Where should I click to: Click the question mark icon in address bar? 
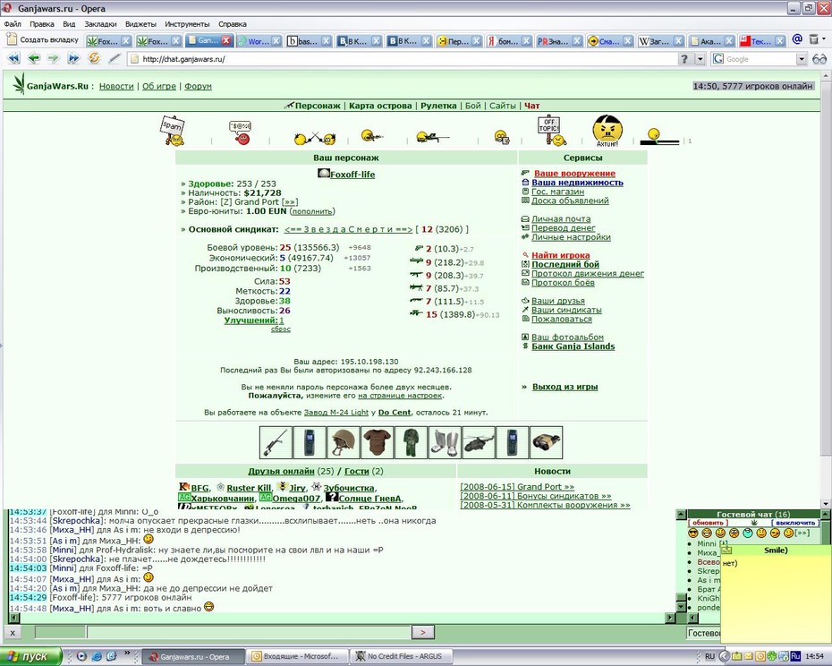684,59
